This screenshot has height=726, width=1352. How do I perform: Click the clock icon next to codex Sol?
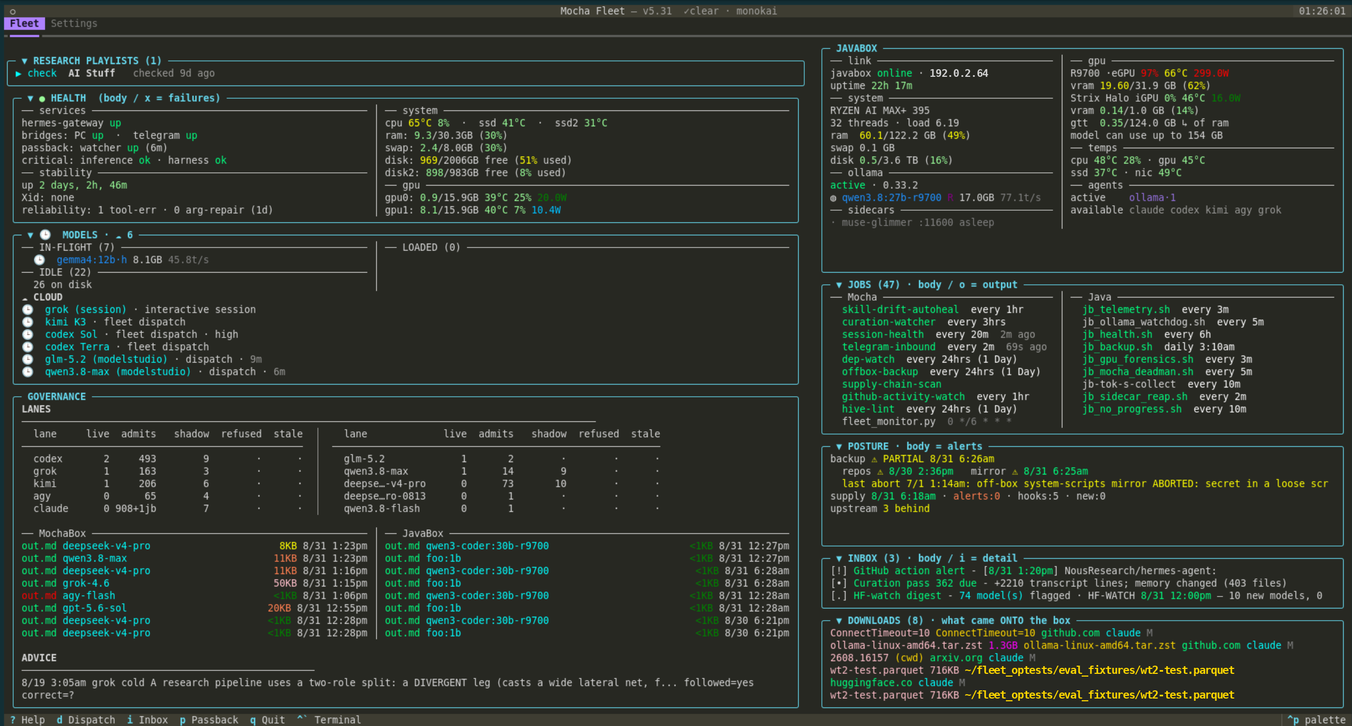click(x=27, y=335)
